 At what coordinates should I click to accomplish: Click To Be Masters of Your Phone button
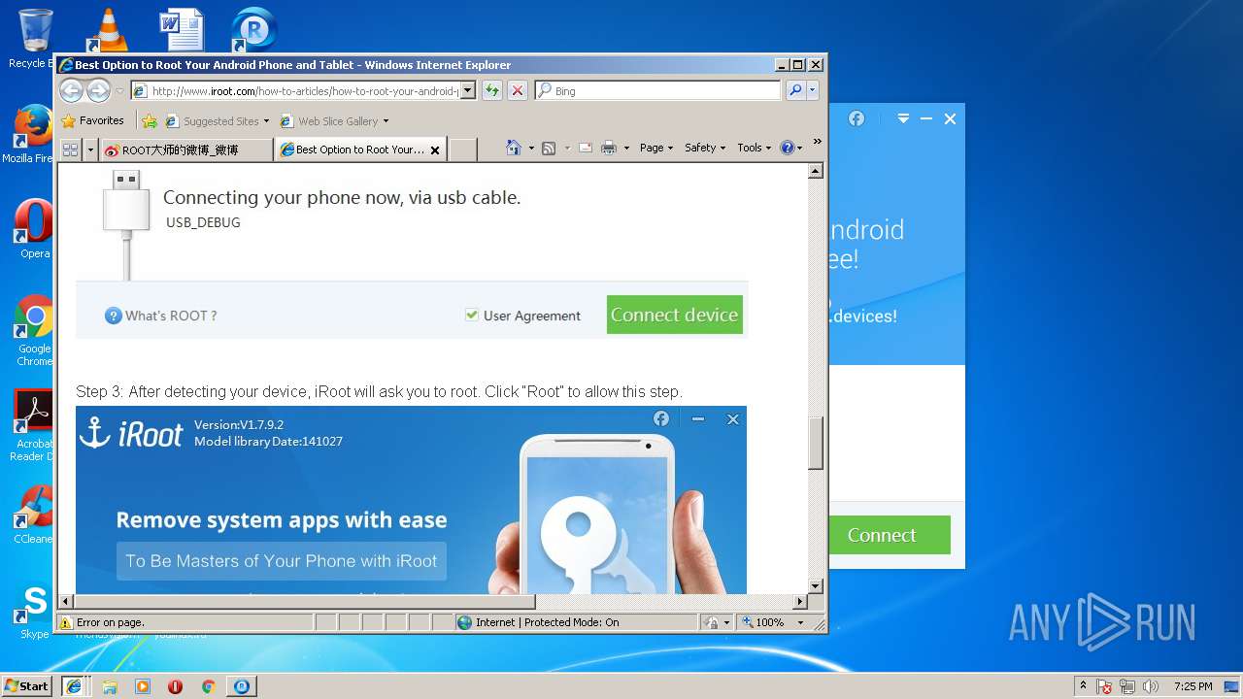click(x=282, y=561)
